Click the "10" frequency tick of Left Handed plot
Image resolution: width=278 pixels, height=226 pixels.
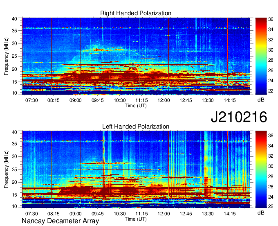coord(15,206)
